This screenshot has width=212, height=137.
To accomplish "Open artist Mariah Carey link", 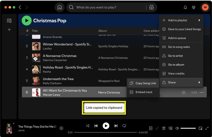I will coord(51,95).
